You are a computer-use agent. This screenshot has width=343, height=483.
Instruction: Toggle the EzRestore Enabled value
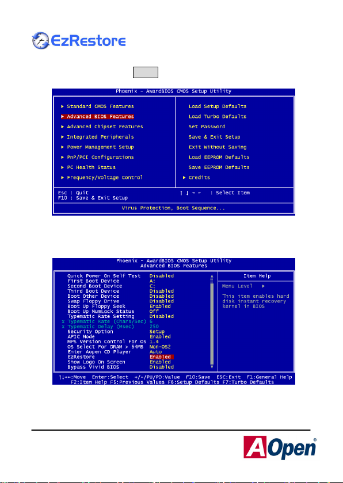coord(162,357)
